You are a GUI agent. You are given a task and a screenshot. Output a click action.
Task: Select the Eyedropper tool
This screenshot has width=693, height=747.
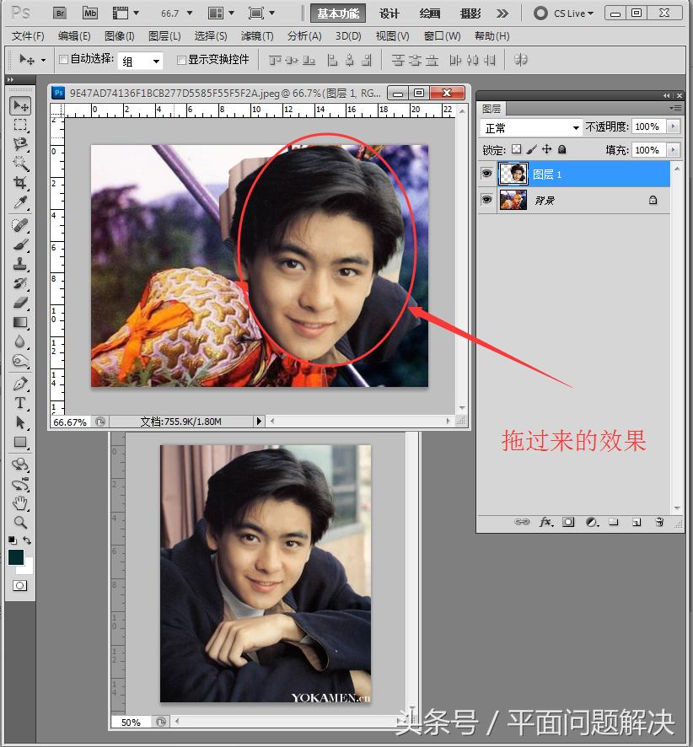click(x=20, y=202)
